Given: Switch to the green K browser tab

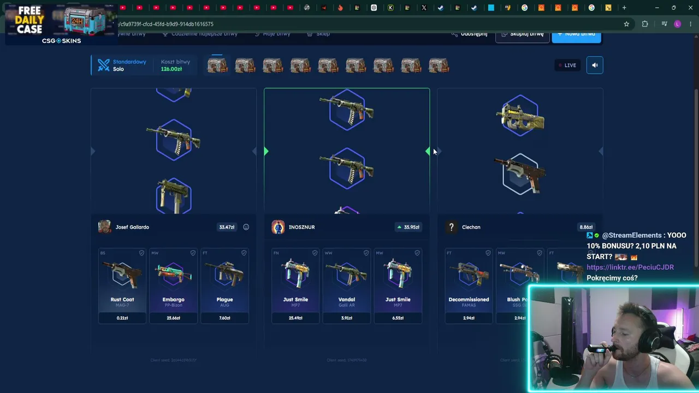Looking at the screenshot, I should coord(390,8).
